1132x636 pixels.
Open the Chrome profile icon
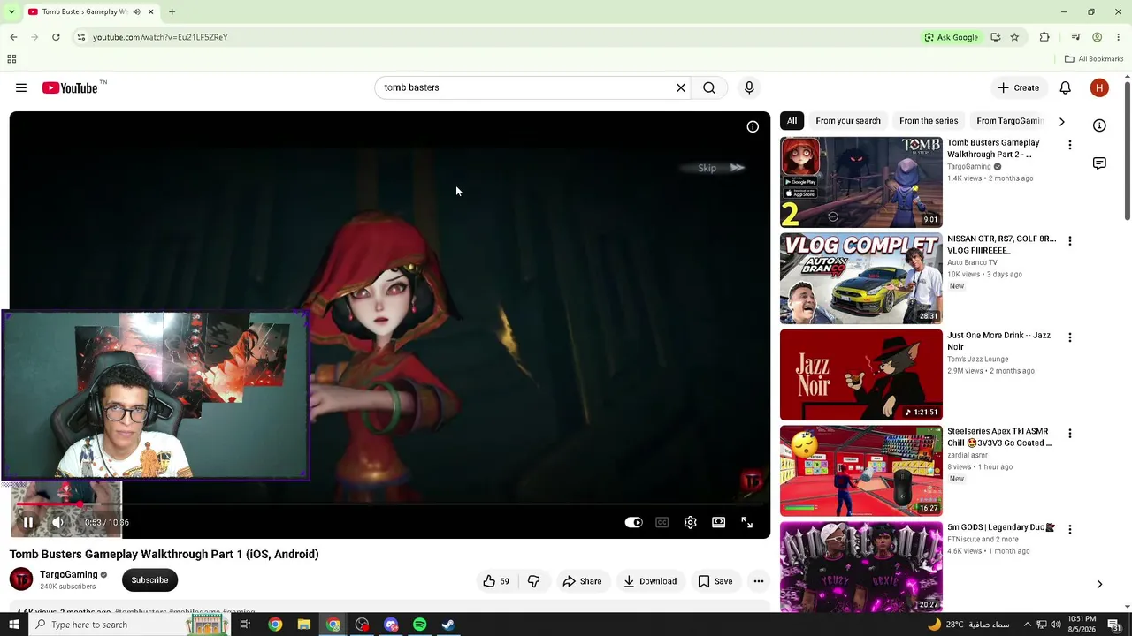pyautogui.click(x=1098, y=37)
